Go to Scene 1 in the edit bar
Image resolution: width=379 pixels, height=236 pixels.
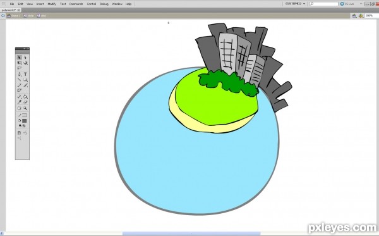pos(14,16)
